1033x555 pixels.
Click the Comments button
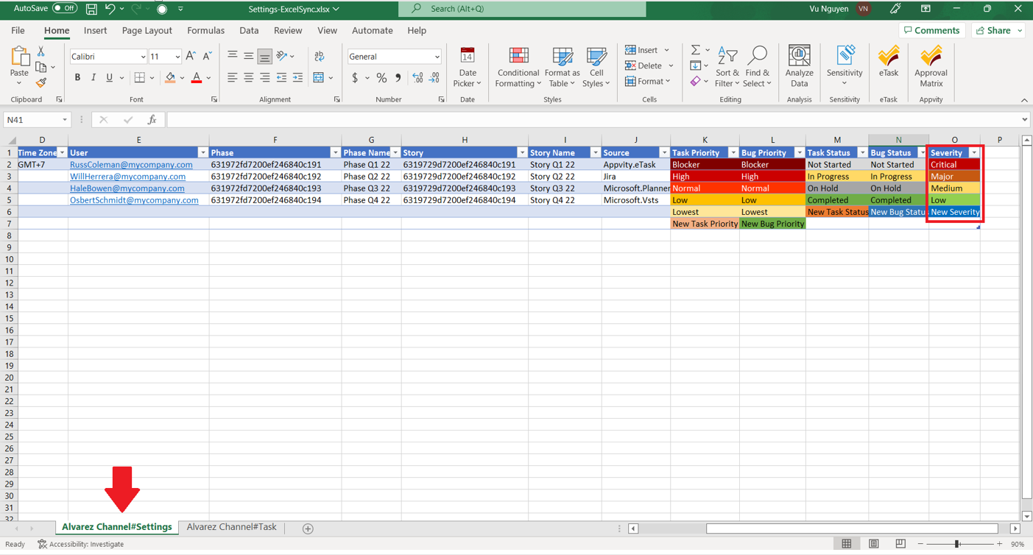point(931,30)
